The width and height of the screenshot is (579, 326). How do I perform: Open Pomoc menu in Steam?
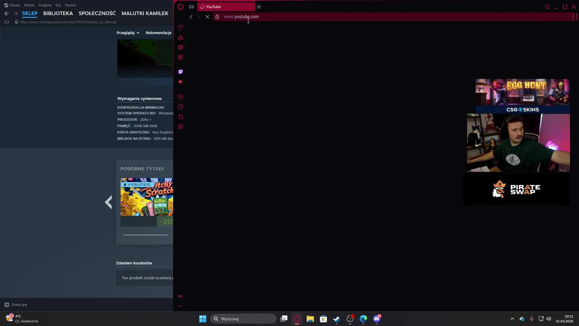71,5
